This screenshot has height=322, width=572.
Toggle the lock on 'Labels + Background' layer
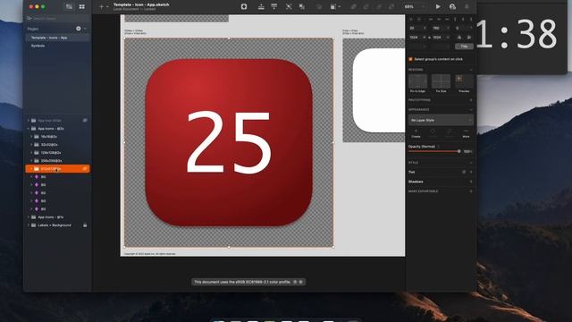click(x=85, y=225)
